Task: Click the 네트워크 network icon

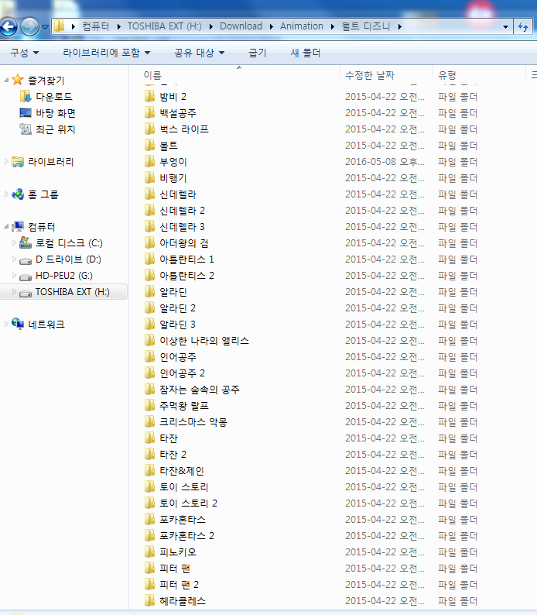Action: [x=18, y=324]
